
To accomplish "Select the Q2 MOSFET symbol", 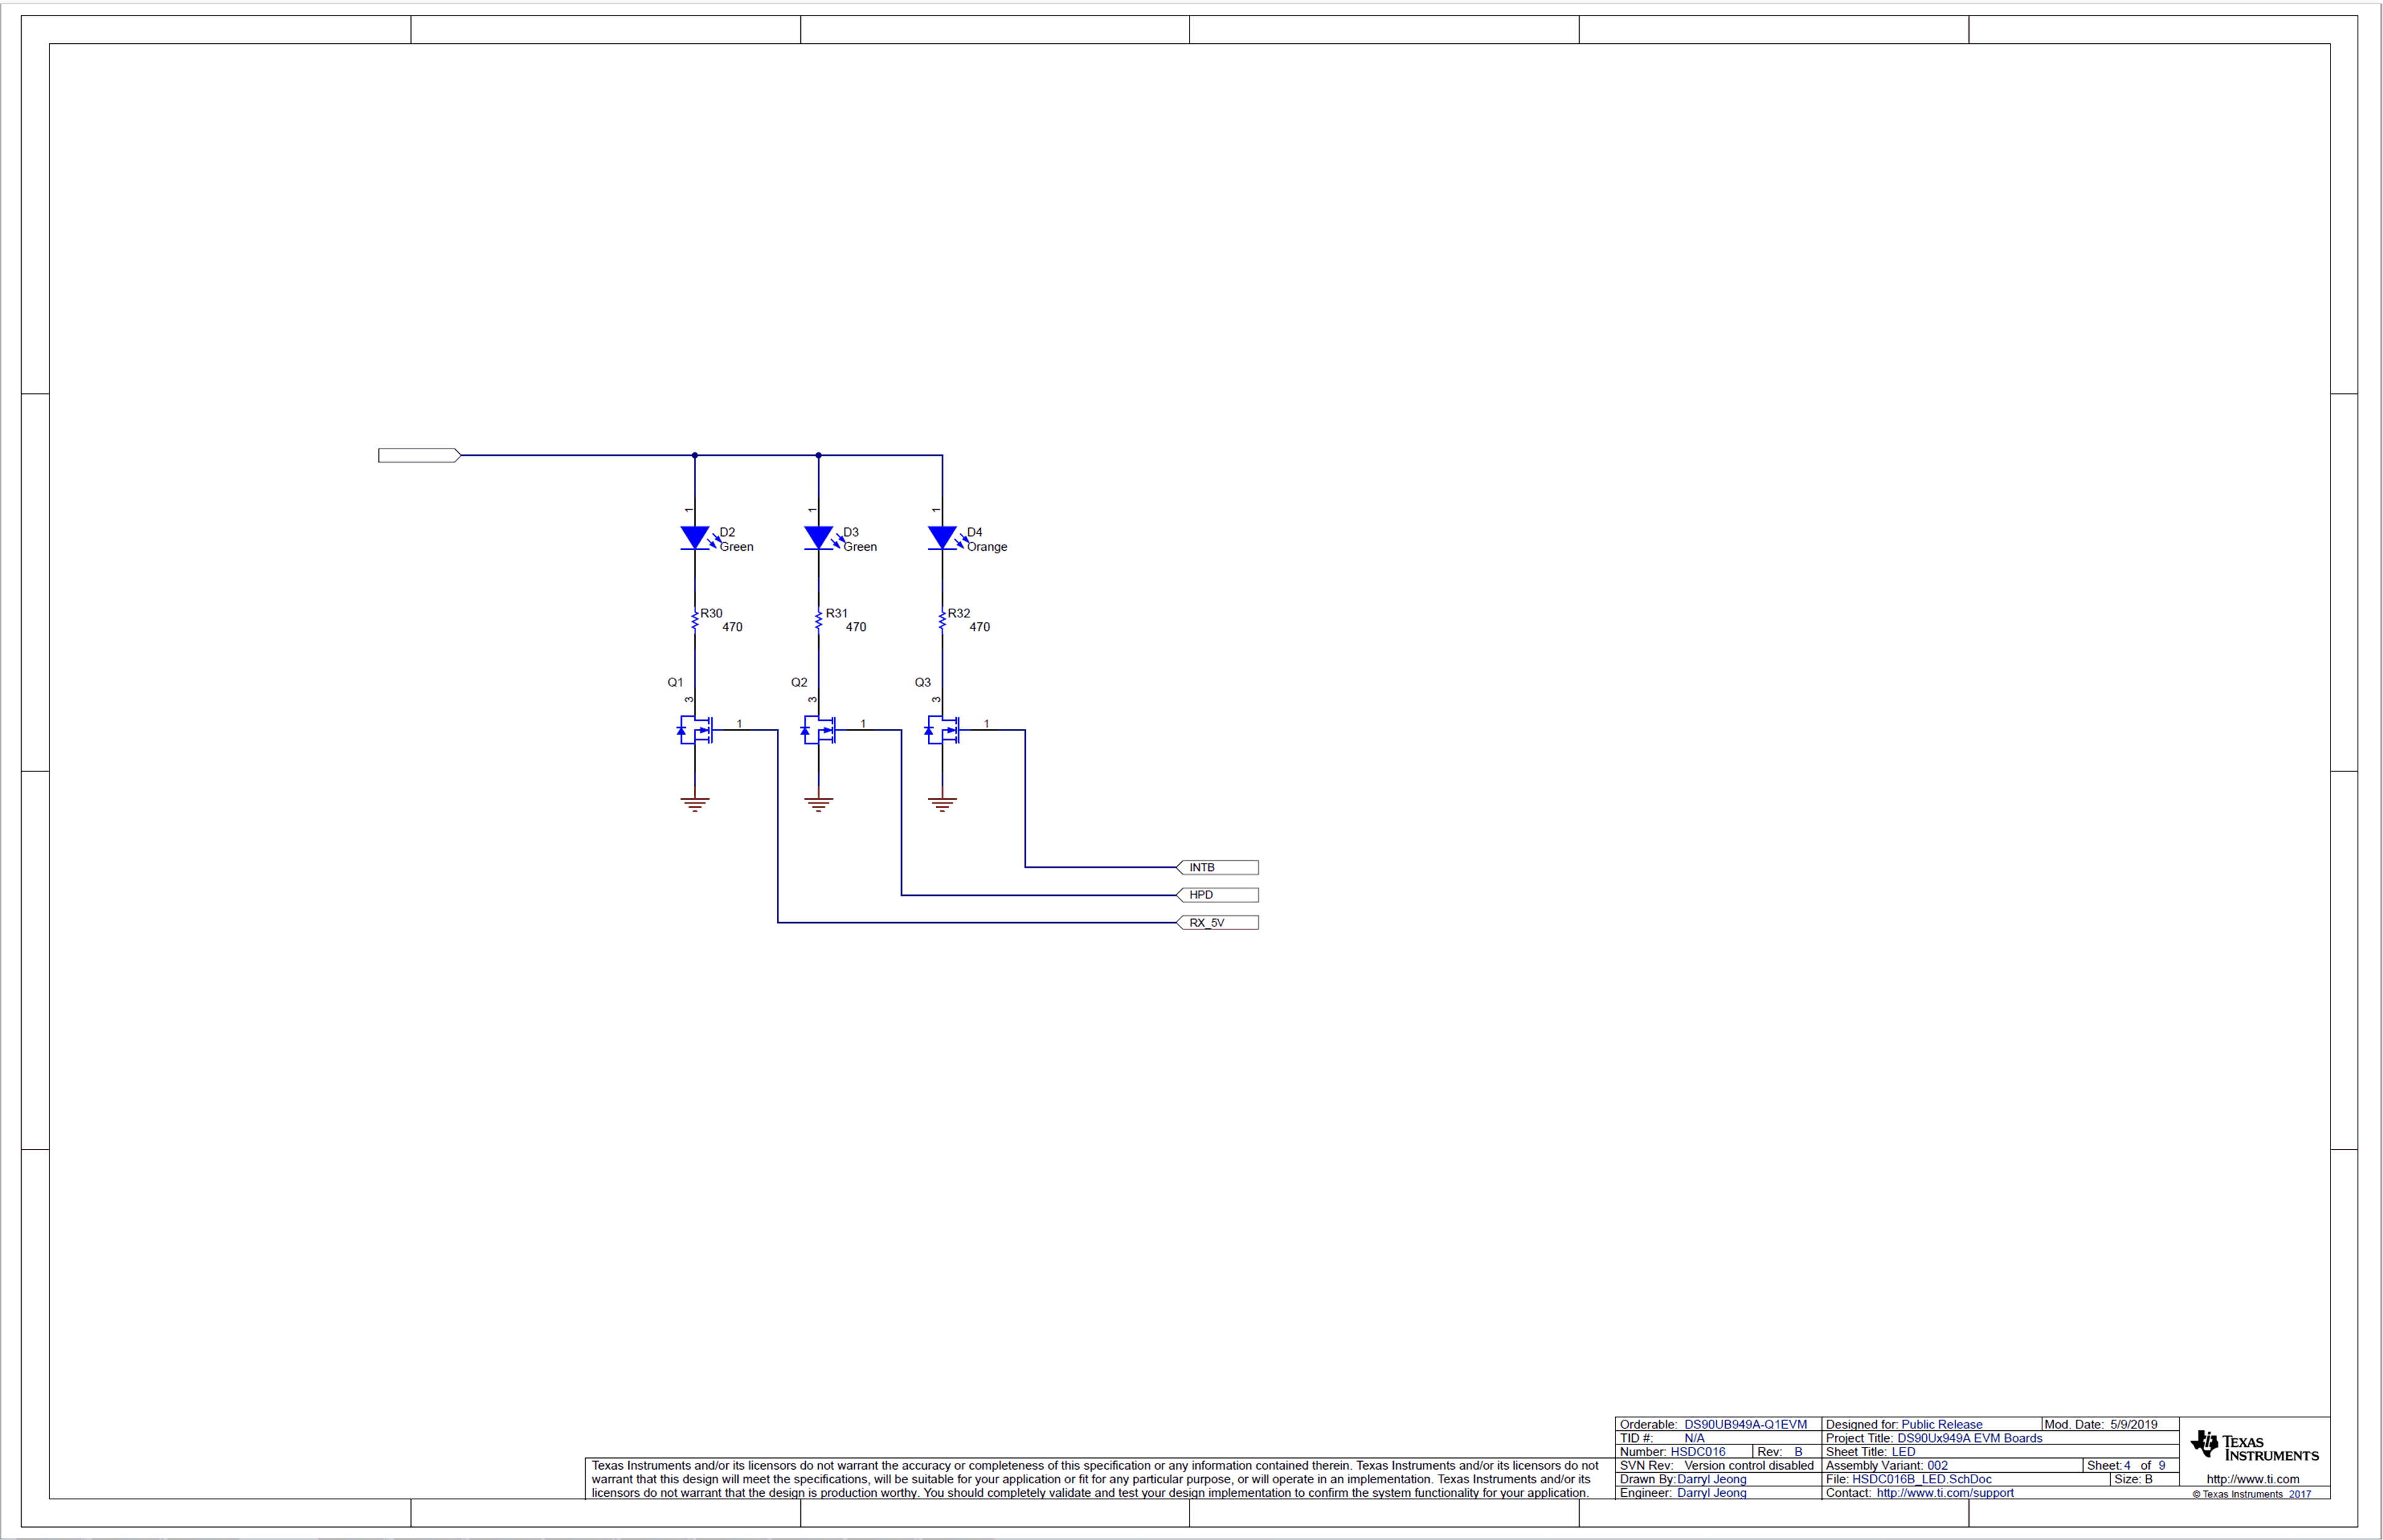I will pos(819,730).
